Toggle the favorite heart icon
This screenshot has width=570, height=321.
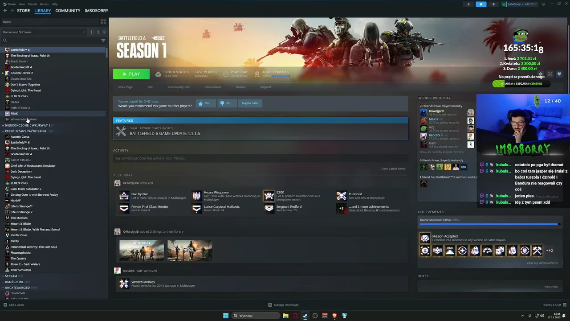[x=559, y=74]
